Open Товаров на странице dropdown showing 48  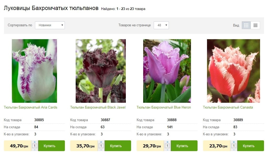coord(161,25)
